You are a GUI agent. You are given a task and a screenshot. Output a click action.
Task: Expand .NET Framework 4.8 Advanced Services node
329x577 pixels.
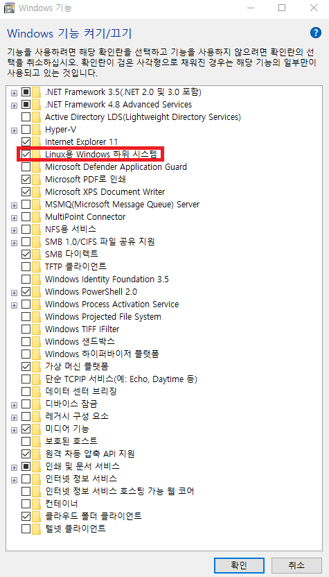pyautogui.click(x=14, y=105)
